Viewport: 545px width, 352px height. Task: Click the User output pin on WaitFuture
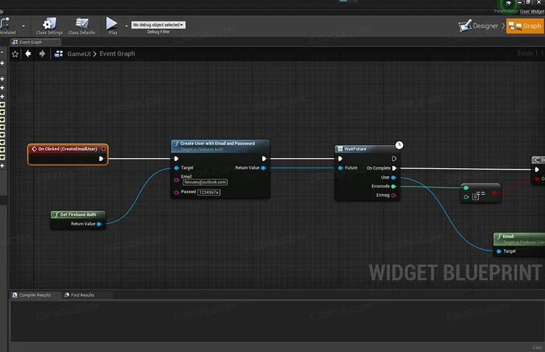pos(393,177)
